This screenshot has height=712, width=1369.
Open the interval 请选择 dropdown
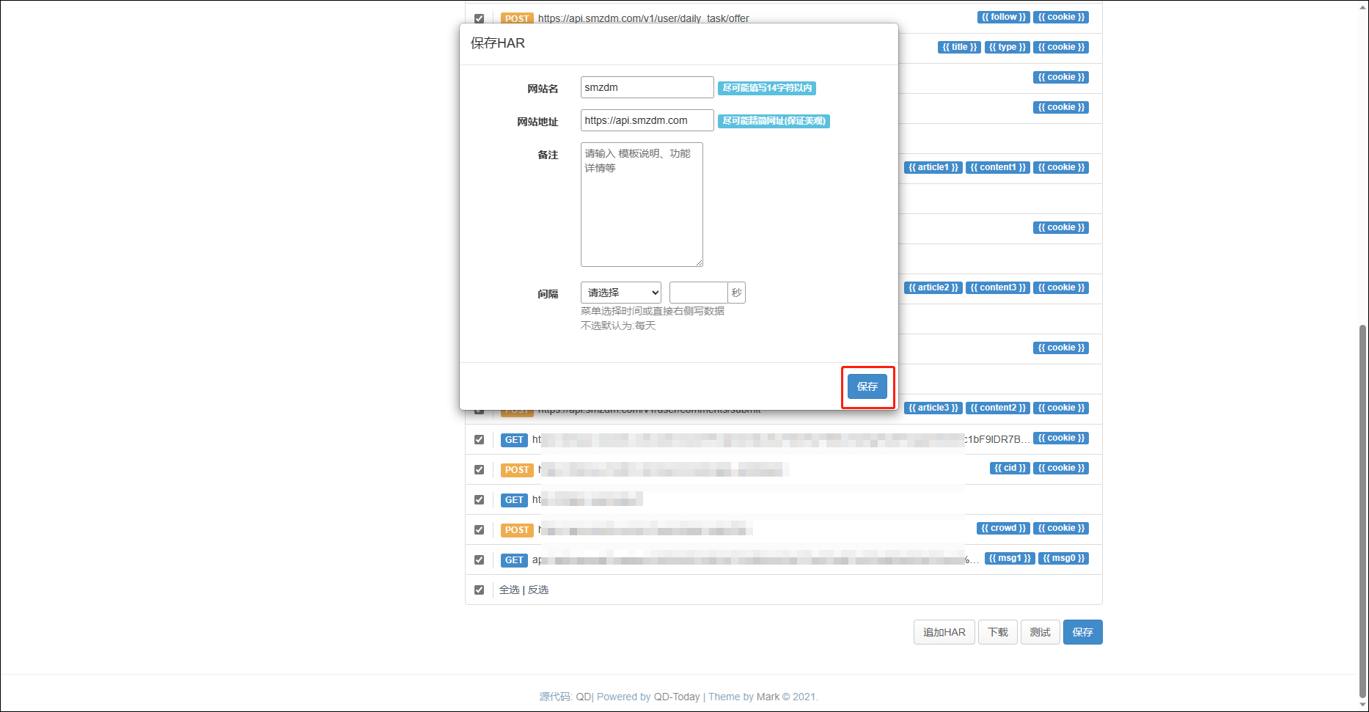[x=620, y=293]
